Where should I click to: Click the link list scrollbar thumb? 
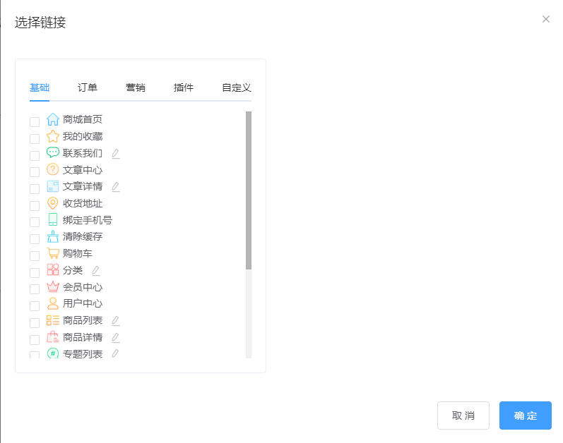pyautogui.click(x=249, y=190)
